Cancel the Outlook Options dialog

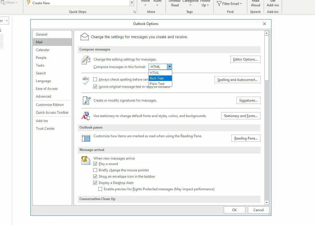coord(258,210)
